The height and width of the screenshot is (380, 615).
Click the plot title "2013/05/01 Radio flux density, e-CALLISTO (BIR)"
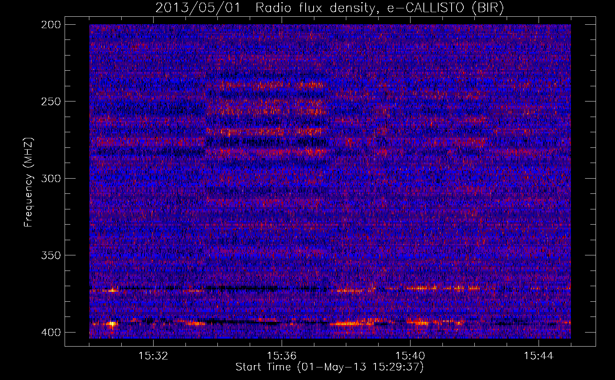(330, 8)
